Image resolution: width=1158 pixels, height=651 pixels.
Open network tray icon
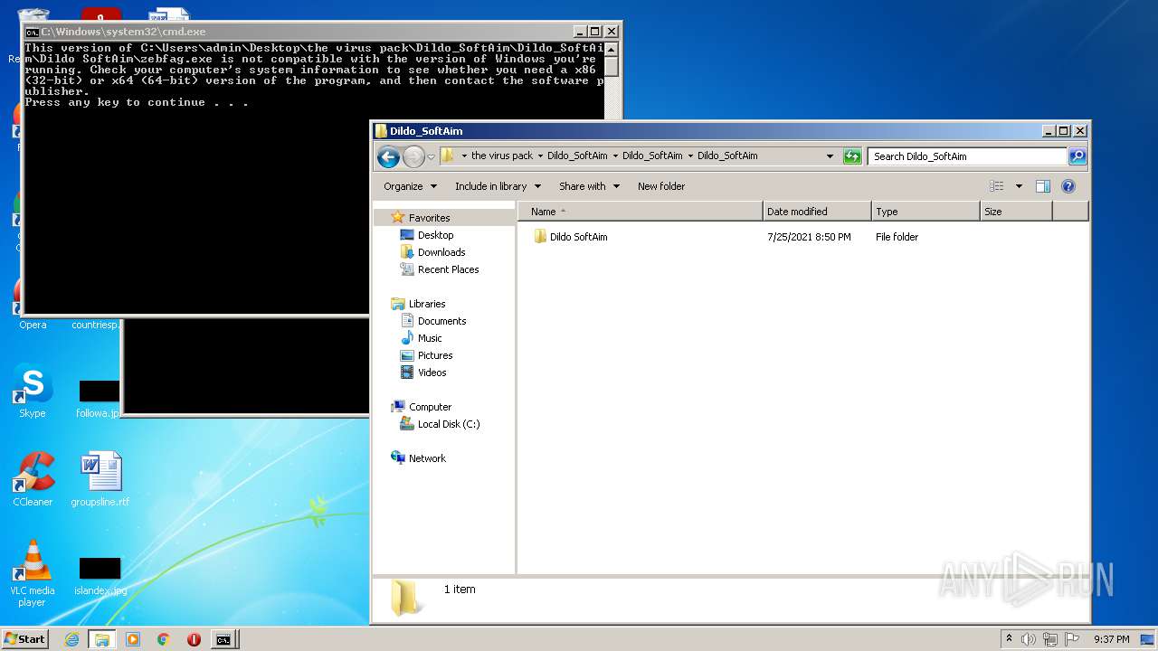point(1050,639)
